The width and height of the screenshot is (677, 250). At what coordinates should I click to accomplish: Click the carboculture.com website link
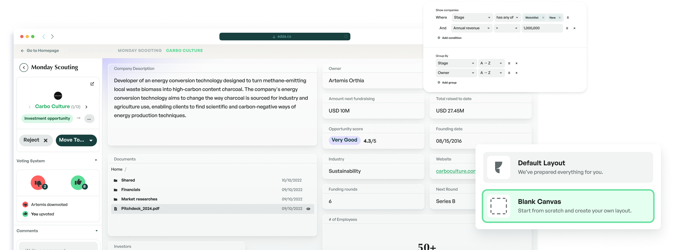[x=456, y=171]
